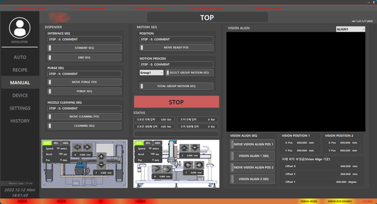Open the ALIGN1 dropdown in Vision Align
Screen dimensions: 377x204
coord(350,29)
